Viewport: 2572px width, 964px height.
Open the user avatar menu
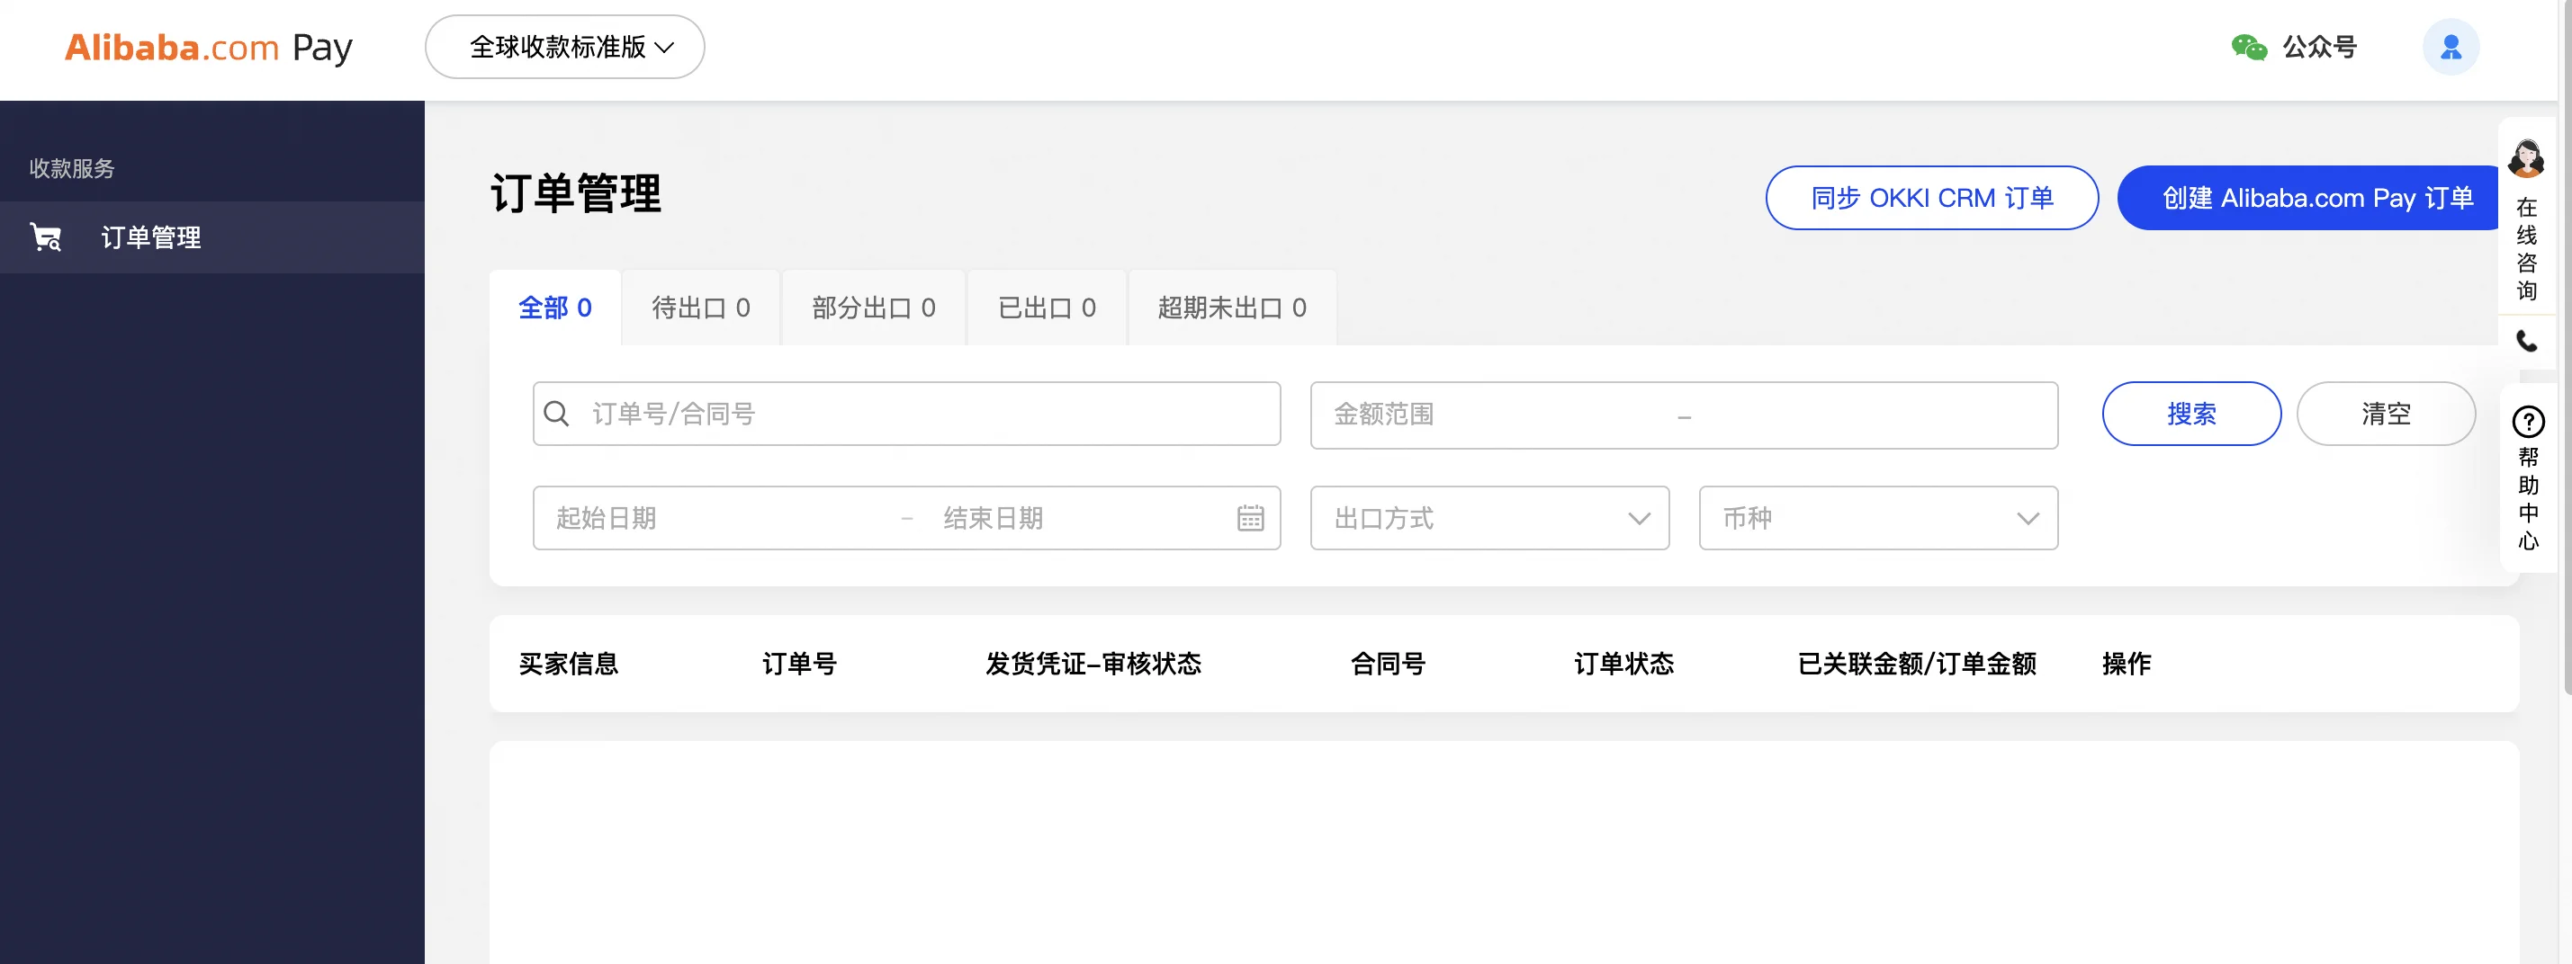click(x=2451, y=46)
